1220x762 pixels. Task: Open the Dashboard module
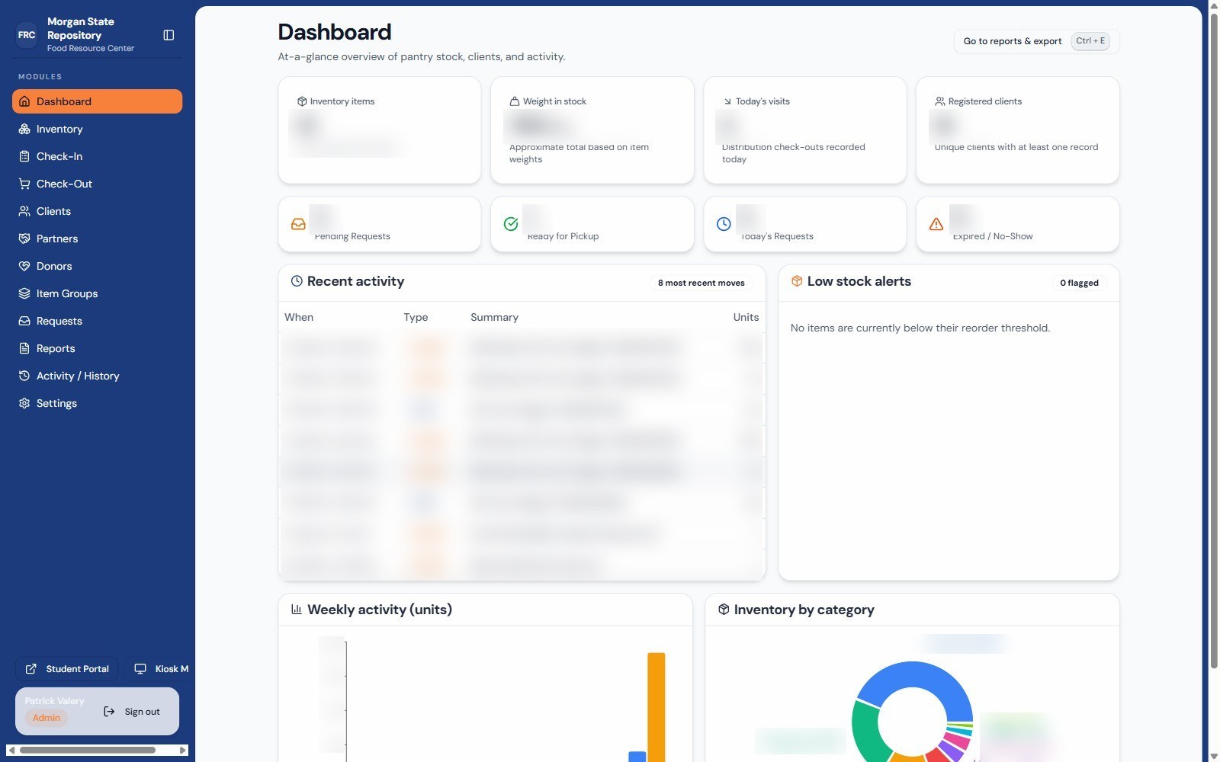pyautogui.click(x=97, y=101)
